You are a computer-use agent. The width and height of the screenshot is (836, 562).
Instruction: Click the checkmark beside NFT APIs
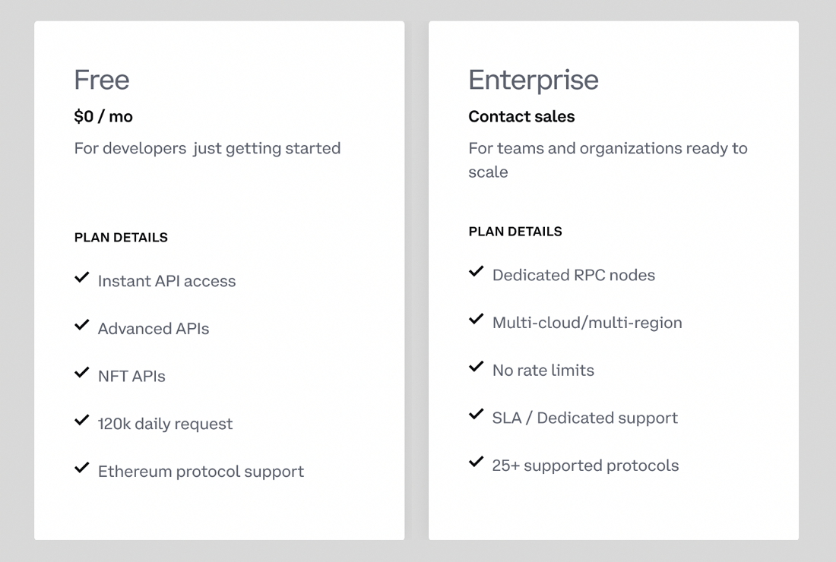(82, 372)
